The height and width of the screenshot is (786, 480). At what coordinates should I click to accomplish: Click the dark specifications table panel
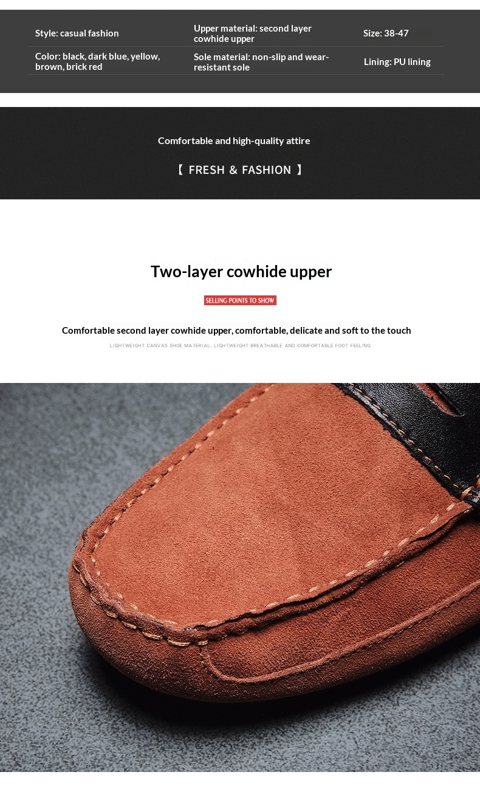click(x=240, y=51)
